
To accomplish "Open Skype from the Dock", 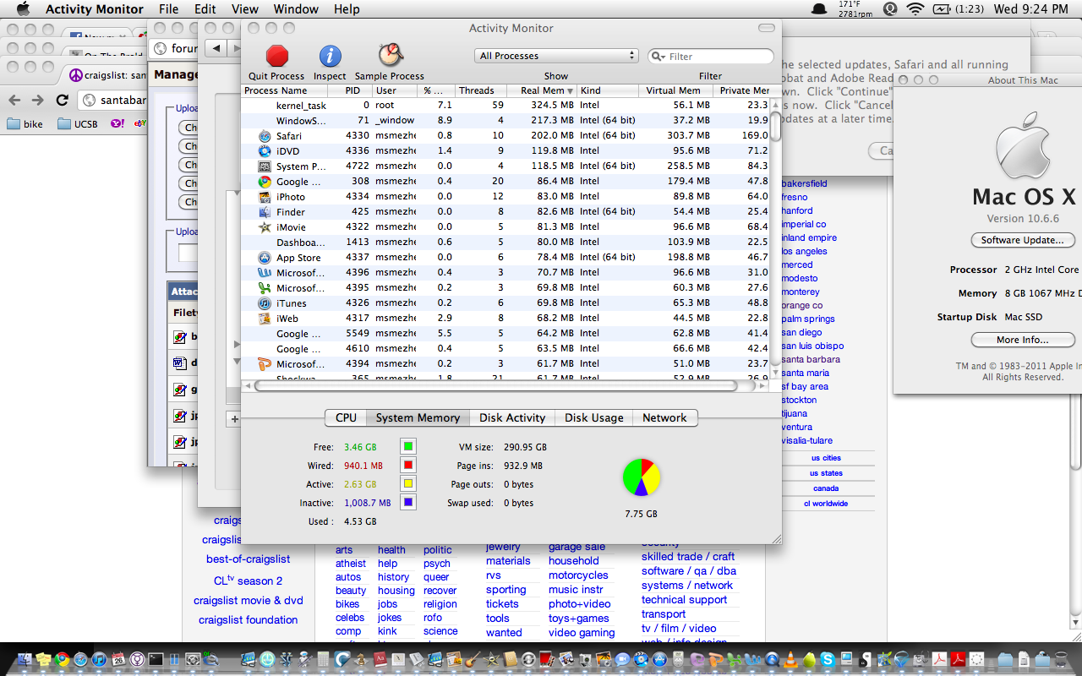I will (x=828, y=659).
